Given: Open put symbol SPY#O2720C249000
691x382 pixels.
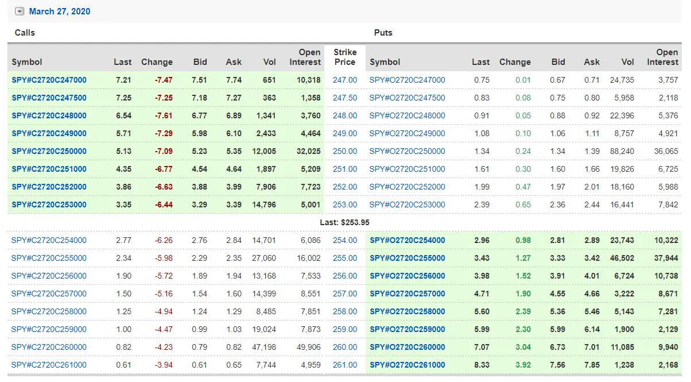Looking at the screenshot, I should coord(407,133).
